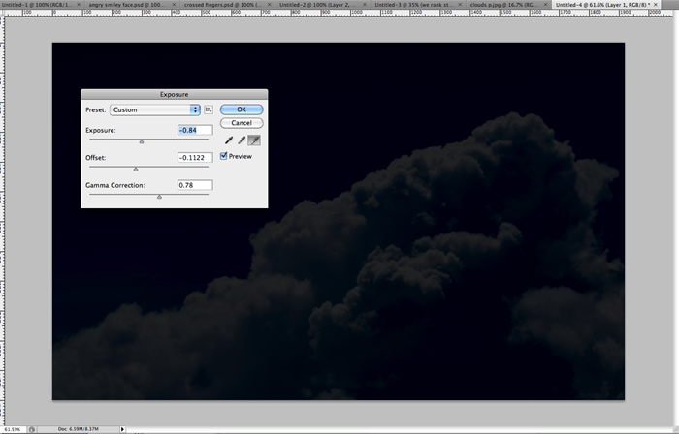Click the Cancel button

[x=242, y=123]
